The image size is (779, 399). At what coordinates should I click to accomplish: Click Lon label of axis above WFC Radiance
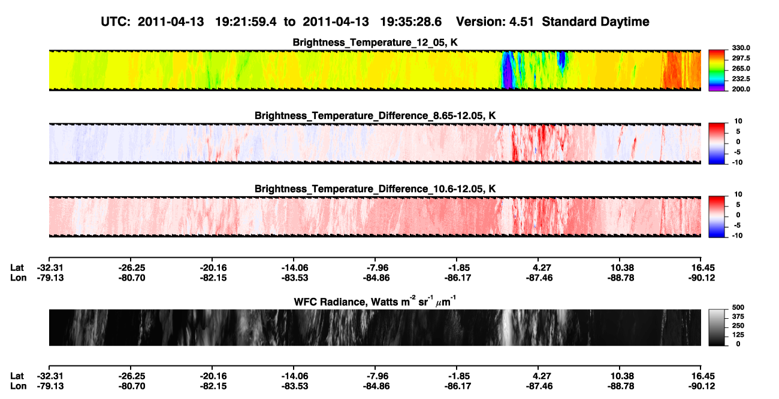tap(18, 278)
